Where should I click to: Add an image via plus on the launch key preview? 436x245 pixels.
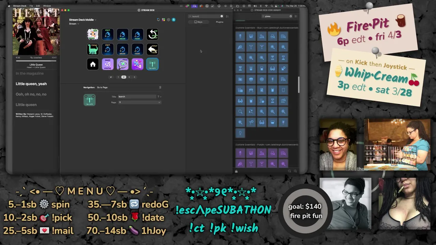(x=86, y=97)
